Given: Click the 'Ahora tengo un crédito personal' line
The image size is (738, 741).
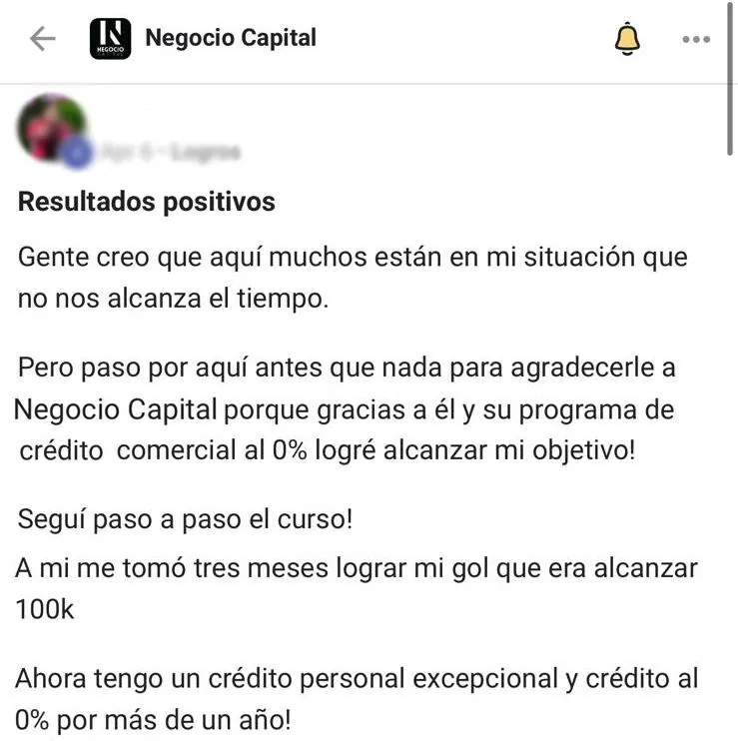Looking at the screenshot, I should tap(357, 679).
